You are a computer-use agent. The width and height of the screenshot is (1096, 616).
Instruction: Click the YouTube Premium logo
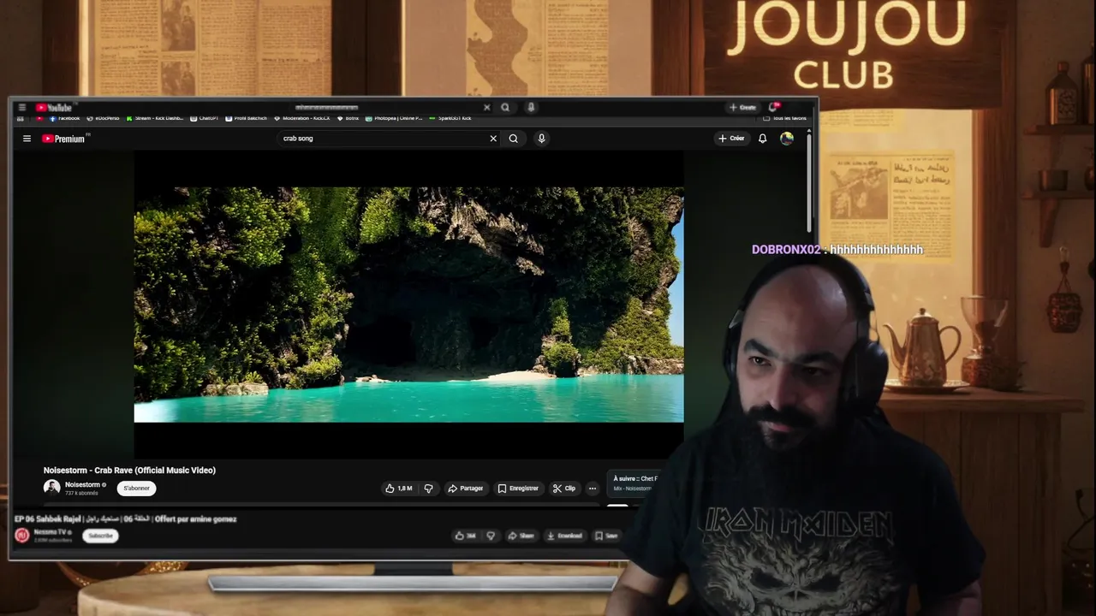64,139
